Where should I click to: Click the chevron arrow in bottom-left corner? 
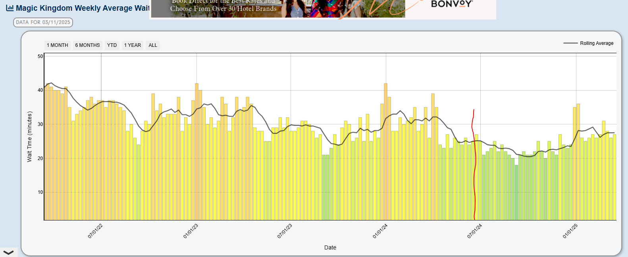[x=8, y=252]
